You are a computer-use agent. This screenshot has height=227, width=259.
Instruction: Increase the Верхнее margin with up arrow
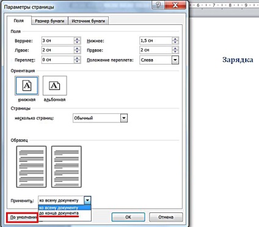(77, 39)
